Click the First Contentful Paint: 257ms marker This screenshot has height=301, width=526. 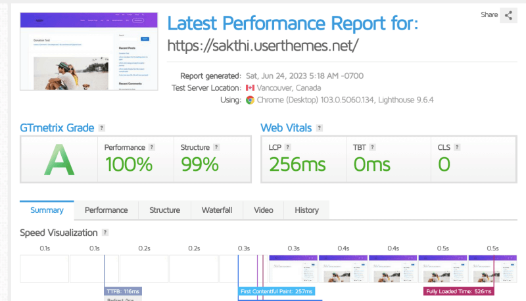(276, 291)
